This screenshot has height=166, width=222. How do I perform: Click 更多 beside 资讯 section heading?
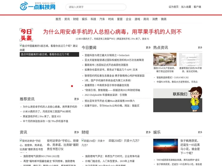click(x=76, y=132)
